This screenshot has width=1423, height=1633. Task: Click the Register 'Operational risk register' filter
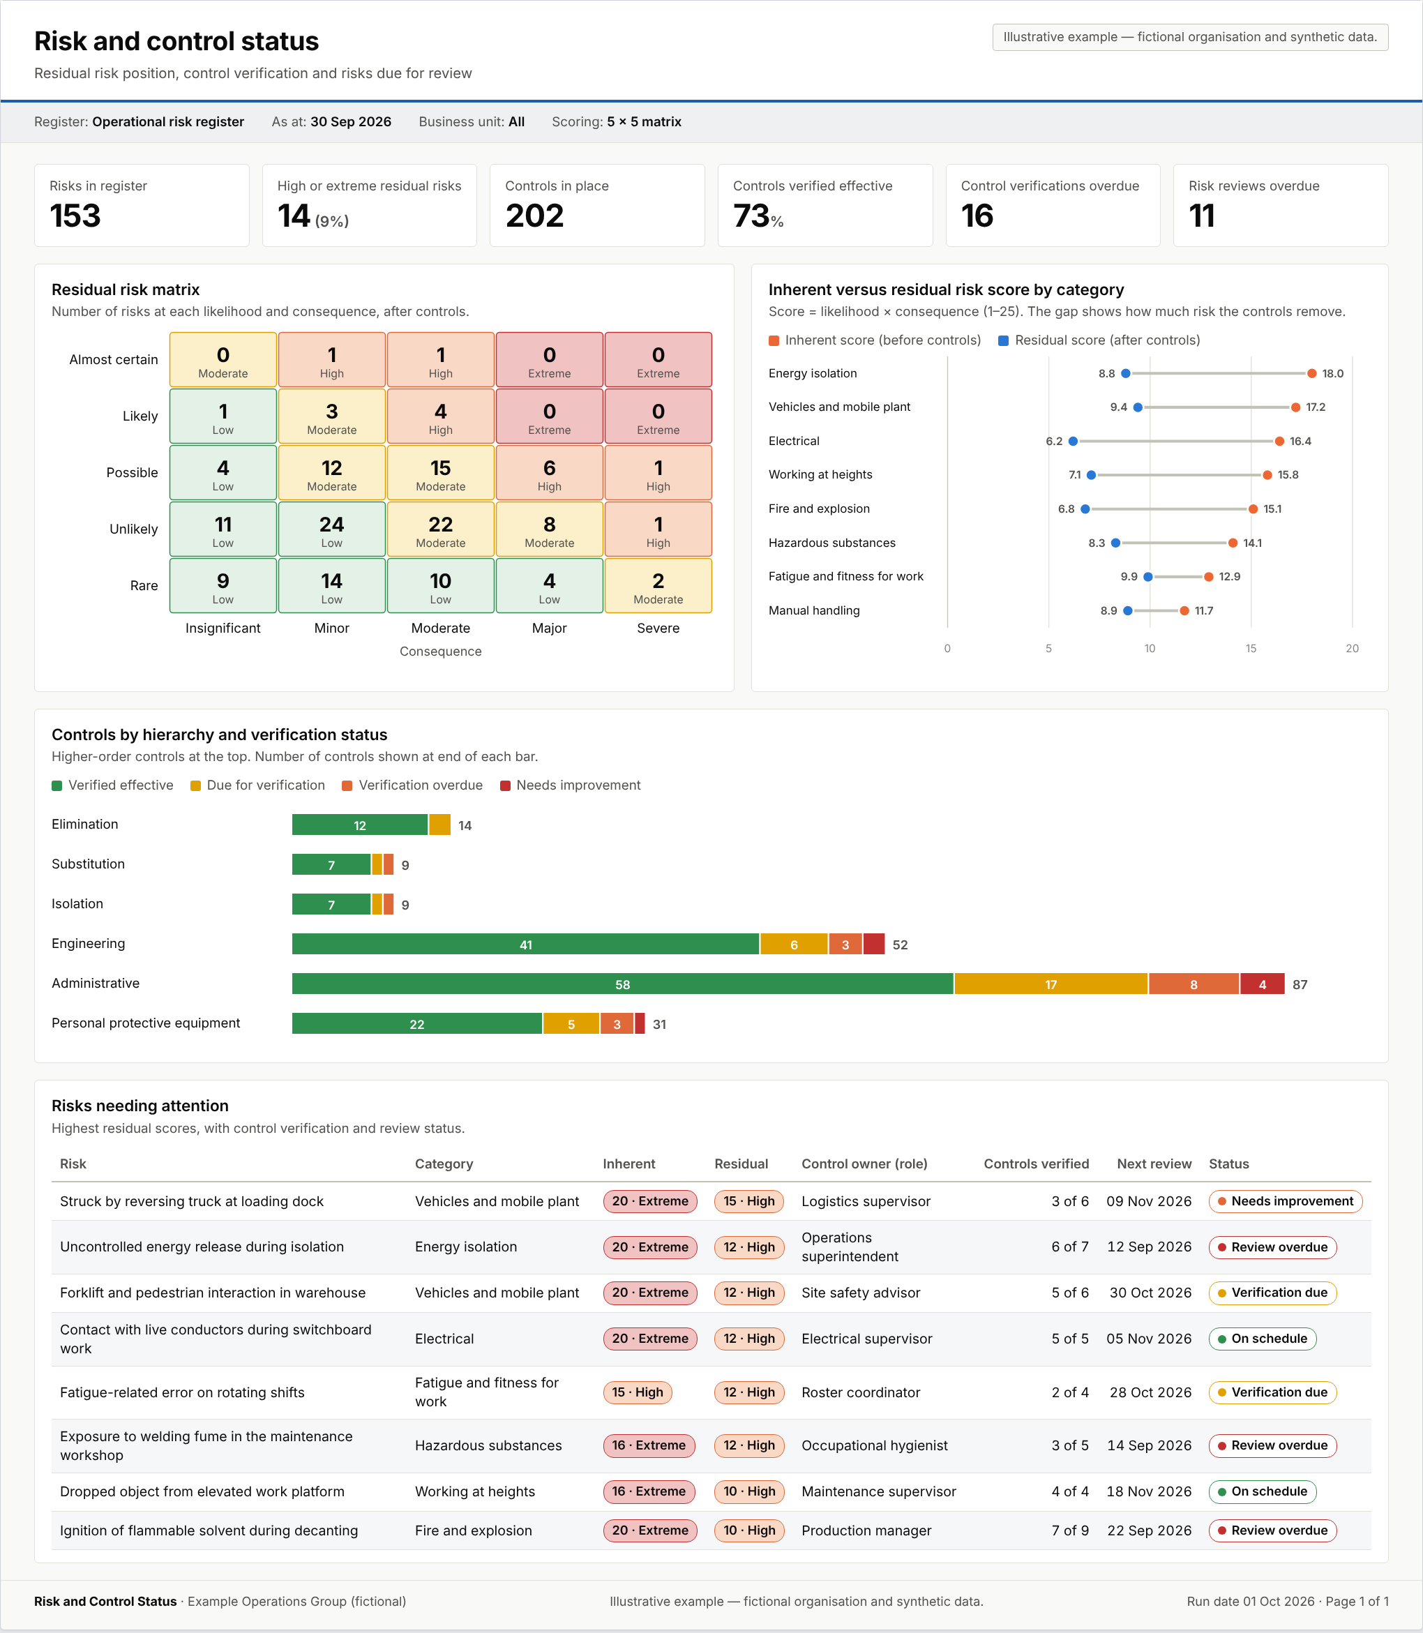(139, 121)
